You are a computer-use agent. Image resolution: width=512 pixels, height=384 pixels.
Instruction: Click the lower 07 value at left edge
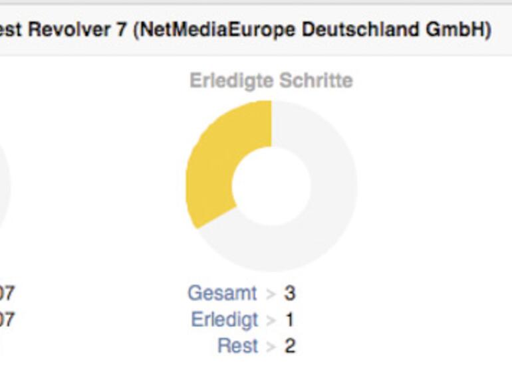coord(7,320)
